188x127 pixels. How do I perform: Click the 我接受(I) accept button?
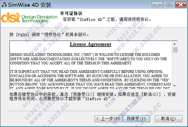pos(136,119)
